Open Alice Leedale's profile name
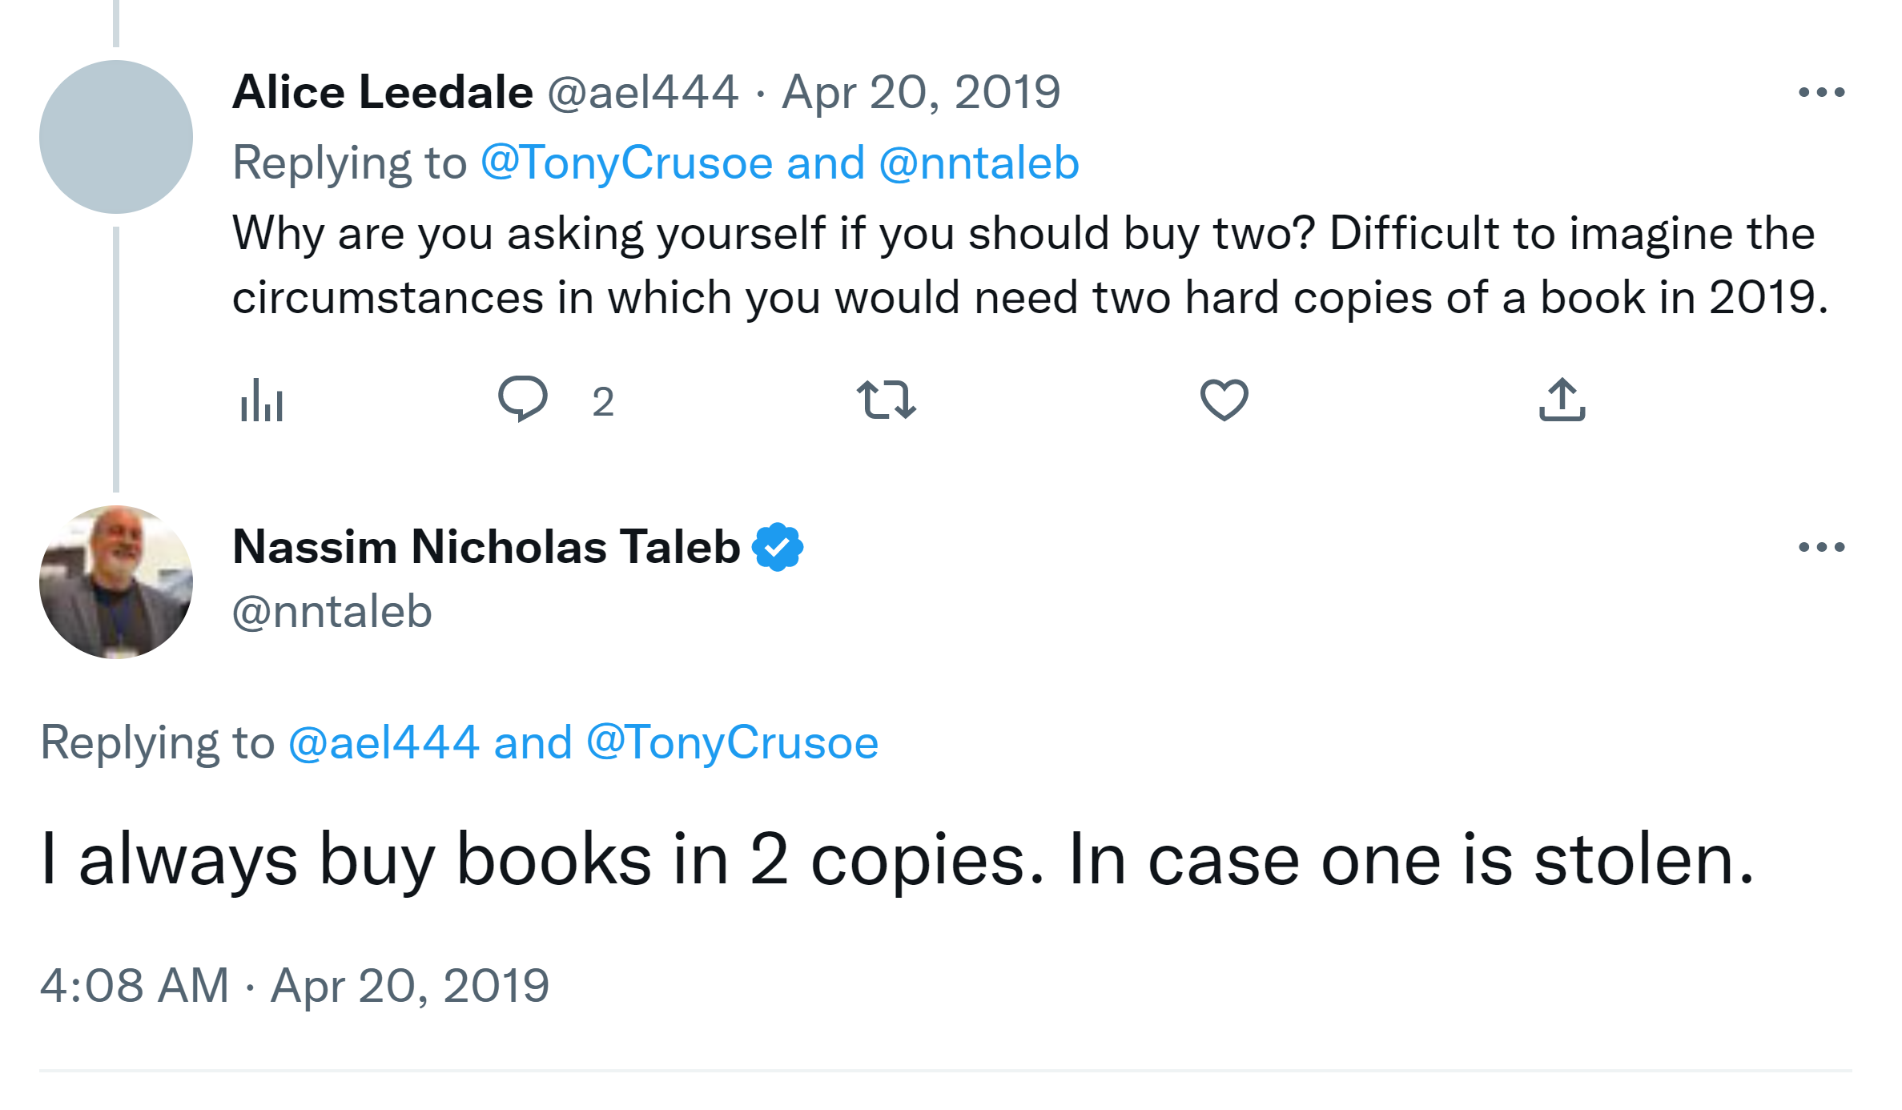The image size is (1902, 1110). click(383, 92)
